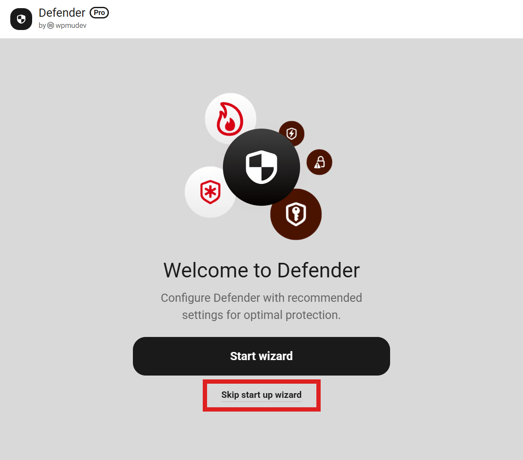This screenshot has width=523, height=460.
Task: Click the 'Welcome to Defender' heading
Action: click(261, 271)
